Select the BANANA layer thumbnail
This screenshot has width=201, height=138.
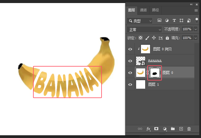click(x=141, y=61)
